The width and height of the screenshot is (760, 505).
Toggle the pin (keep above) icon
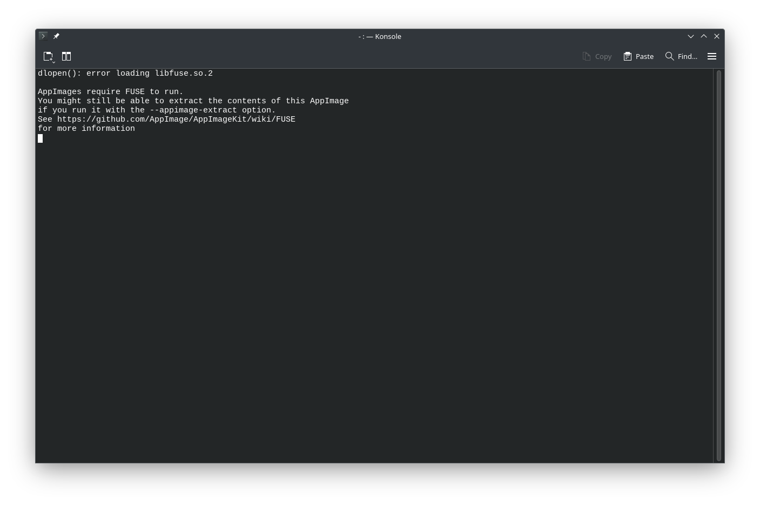56,36
